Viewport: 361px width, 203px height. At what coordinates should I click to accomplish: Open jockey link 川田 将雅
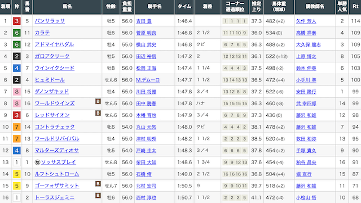coord(146,92)
